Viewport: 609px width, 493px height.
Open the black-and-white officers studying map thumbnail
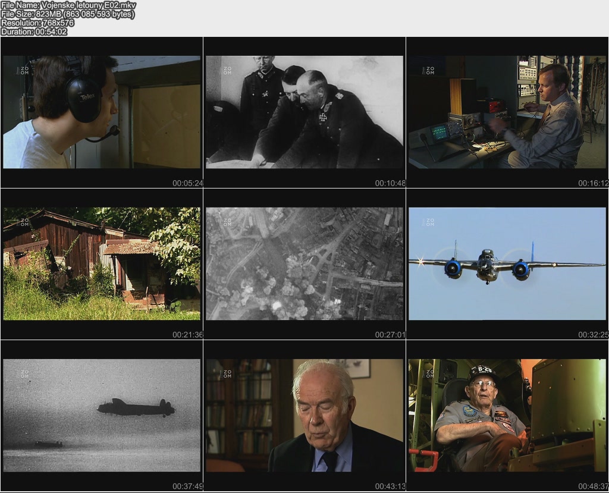click(304, 112)
